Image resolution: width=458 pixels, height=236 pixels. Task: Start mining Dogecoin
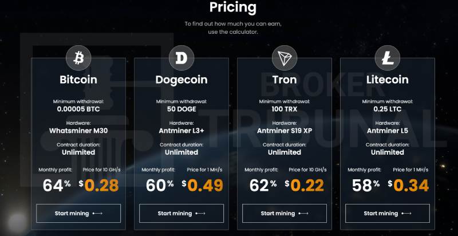[x=181, y=213]
